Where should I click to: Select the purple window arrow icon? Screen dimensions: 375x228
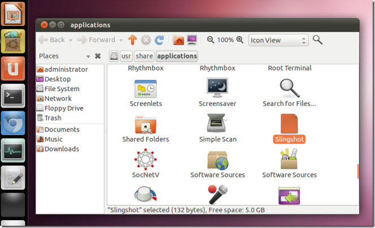click(x=289, y=195)
